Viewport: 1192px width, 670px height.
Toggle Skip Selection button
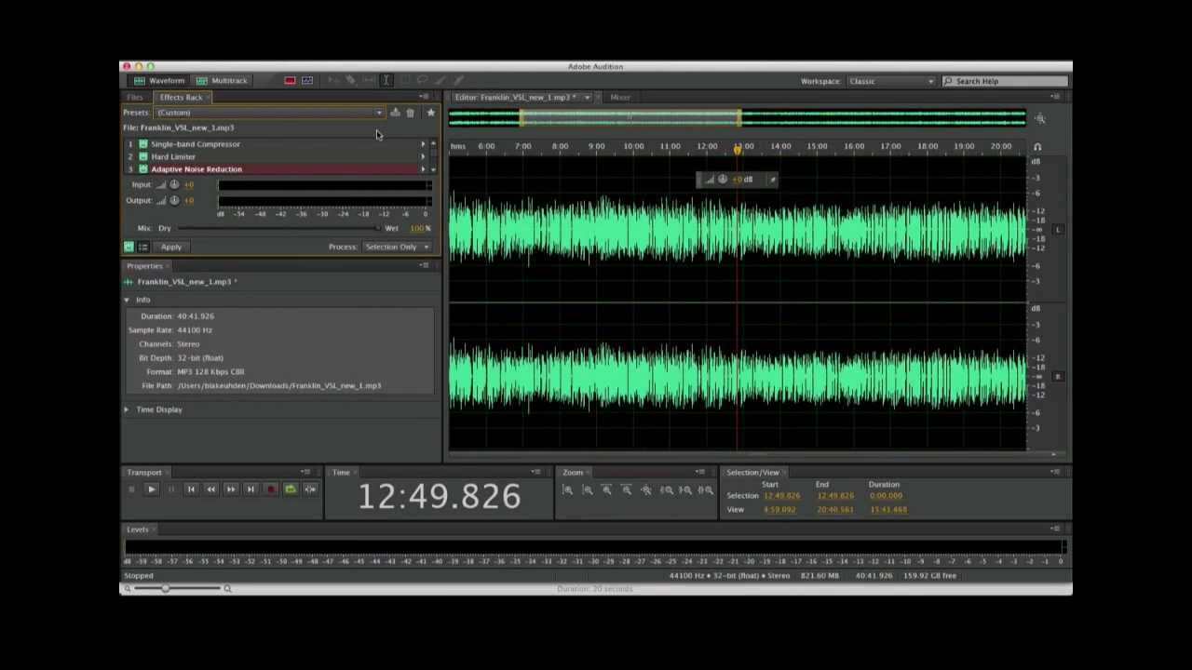310,489
